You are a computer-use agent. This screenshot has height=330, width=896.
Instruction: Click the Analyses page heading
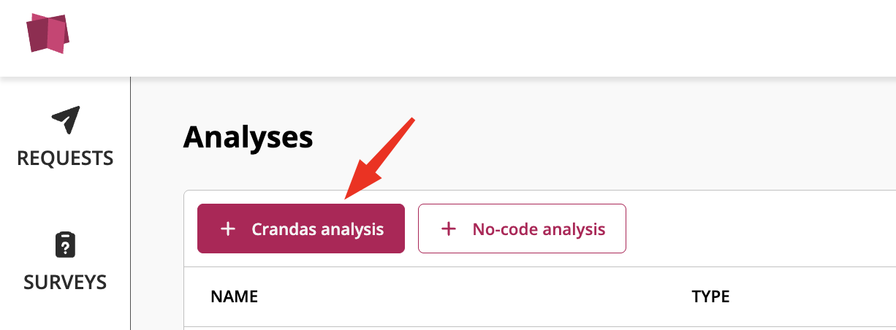coord(248,137)
